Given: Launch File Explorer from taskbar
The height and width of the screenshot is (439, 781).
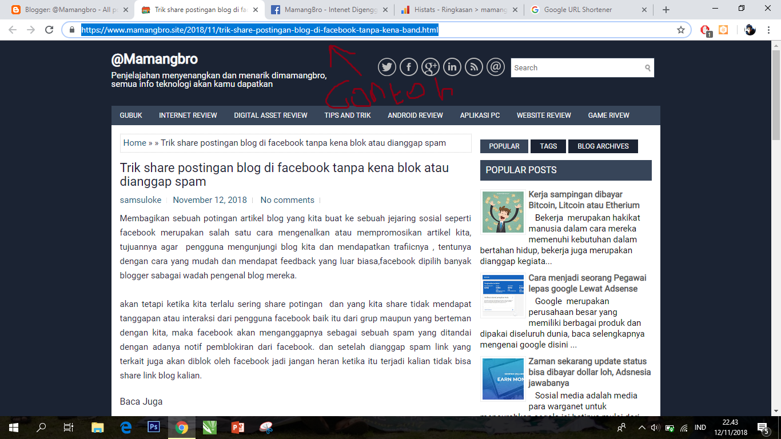Looking at the screenshot, I should coord(98,428).
